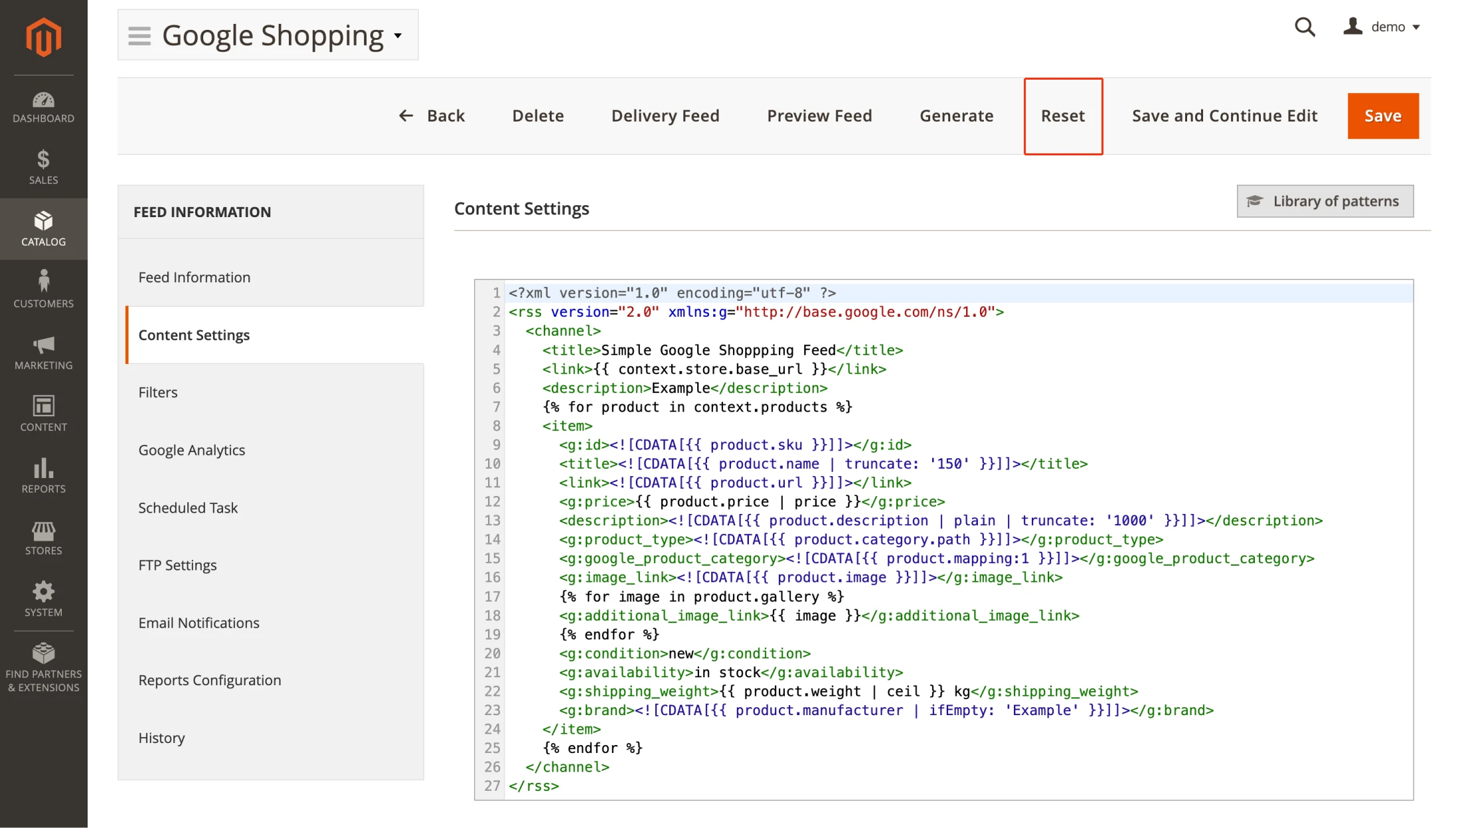
Task: Click the Library of patterns button
Action: (x=1325, y=201)
